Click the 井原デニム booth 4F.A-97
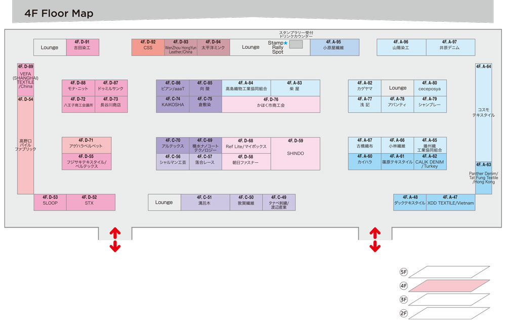The width and height of the screenshot is (506, 320). (450, 46)
